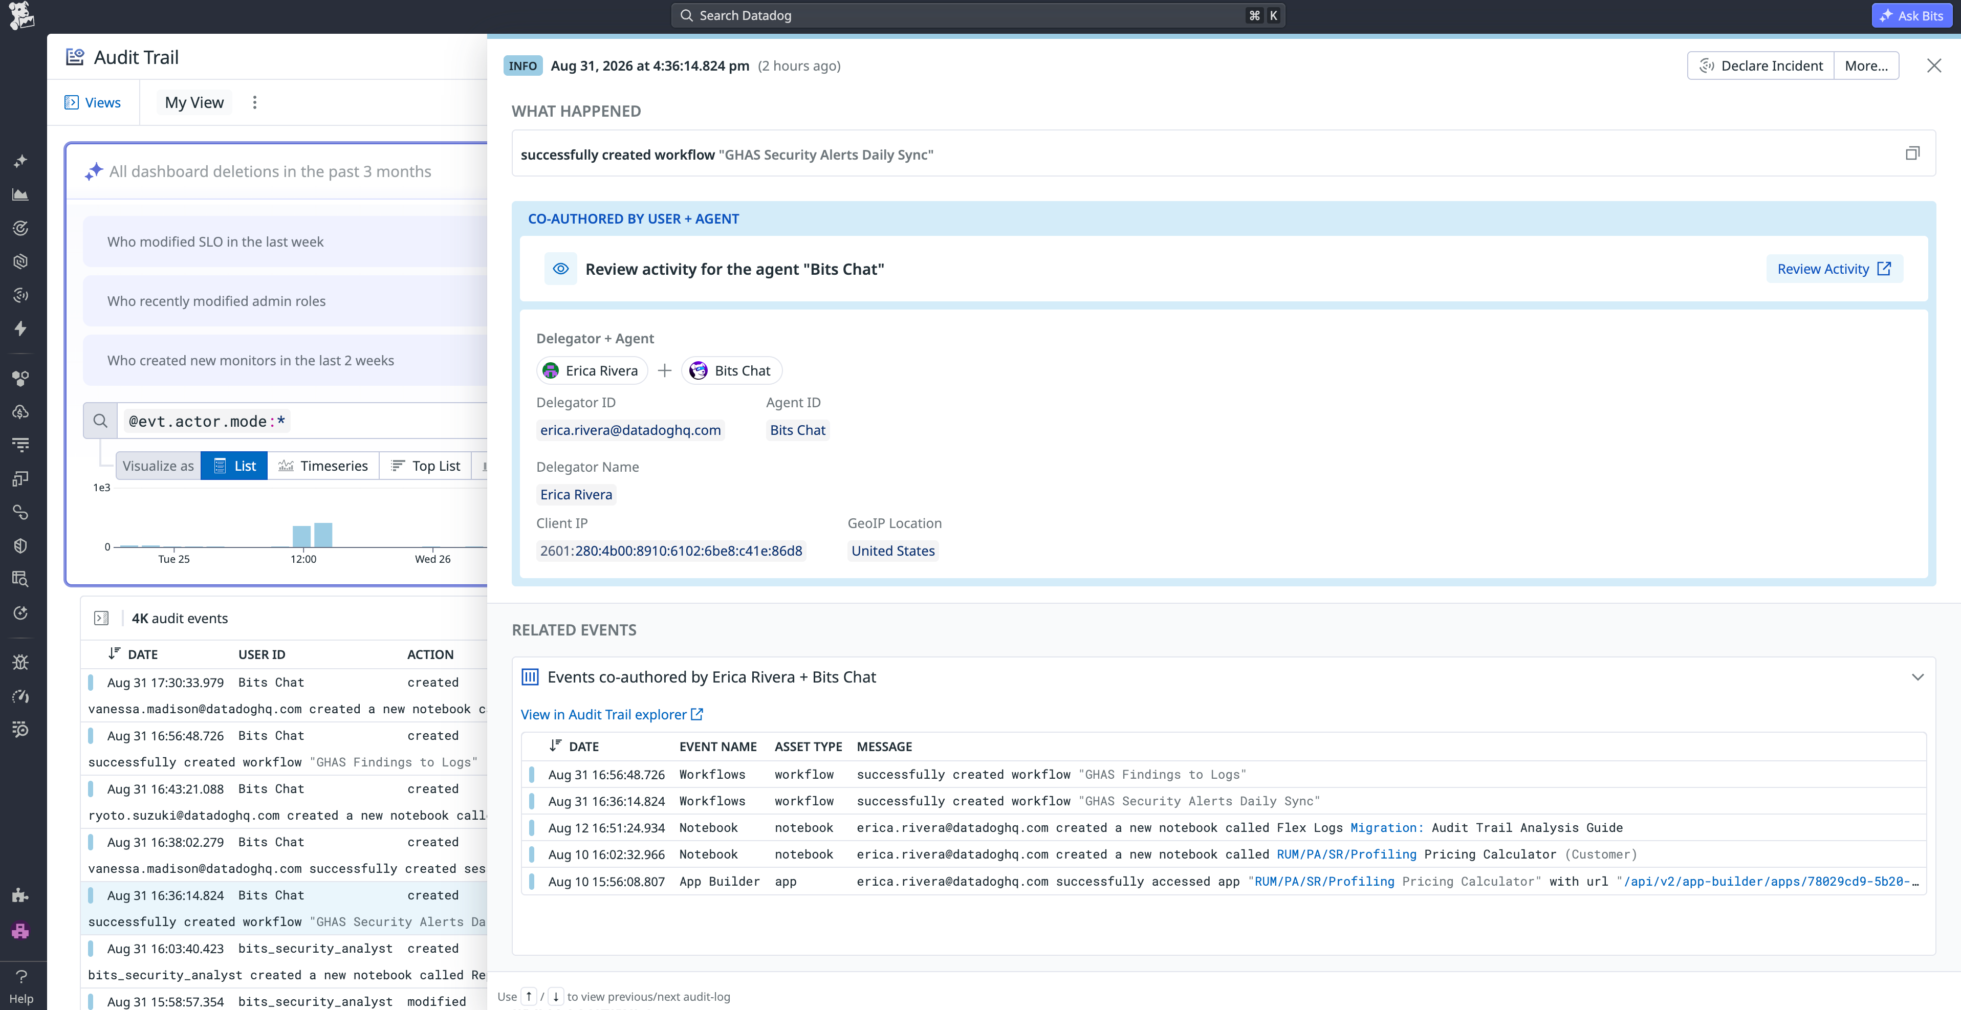Viewport: 1961px width, 1010px height.
Task: Toggle the 4K audit events side panel icon
Action: [101, 618]
